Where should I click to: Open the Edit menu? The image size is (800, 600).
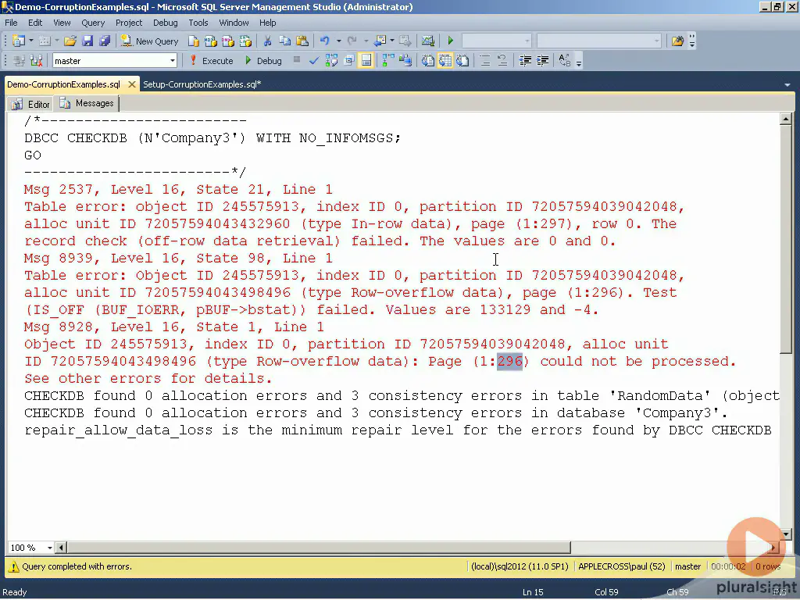[35, 23]
